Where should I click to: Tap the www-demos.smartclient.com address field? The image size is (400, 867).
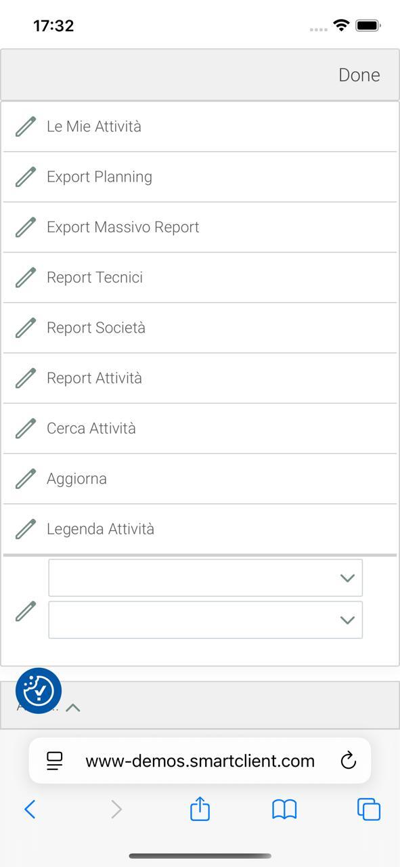point(200,761)
